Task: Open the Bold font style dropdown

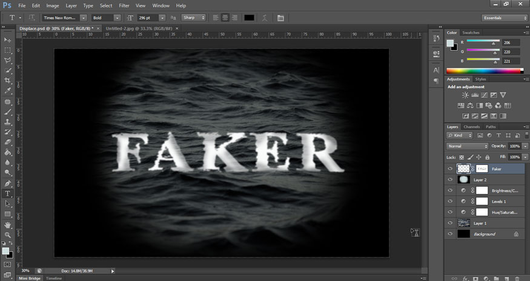Action: point(117,18)
